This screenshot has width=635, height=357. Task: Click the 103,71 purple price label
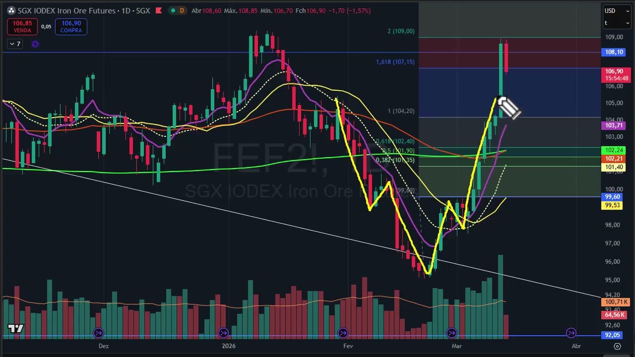[614, 125]
